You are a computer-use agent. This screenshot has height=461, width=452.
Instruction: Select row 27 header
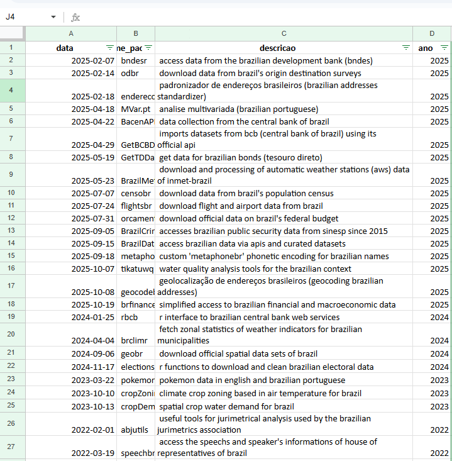[11, 447]
